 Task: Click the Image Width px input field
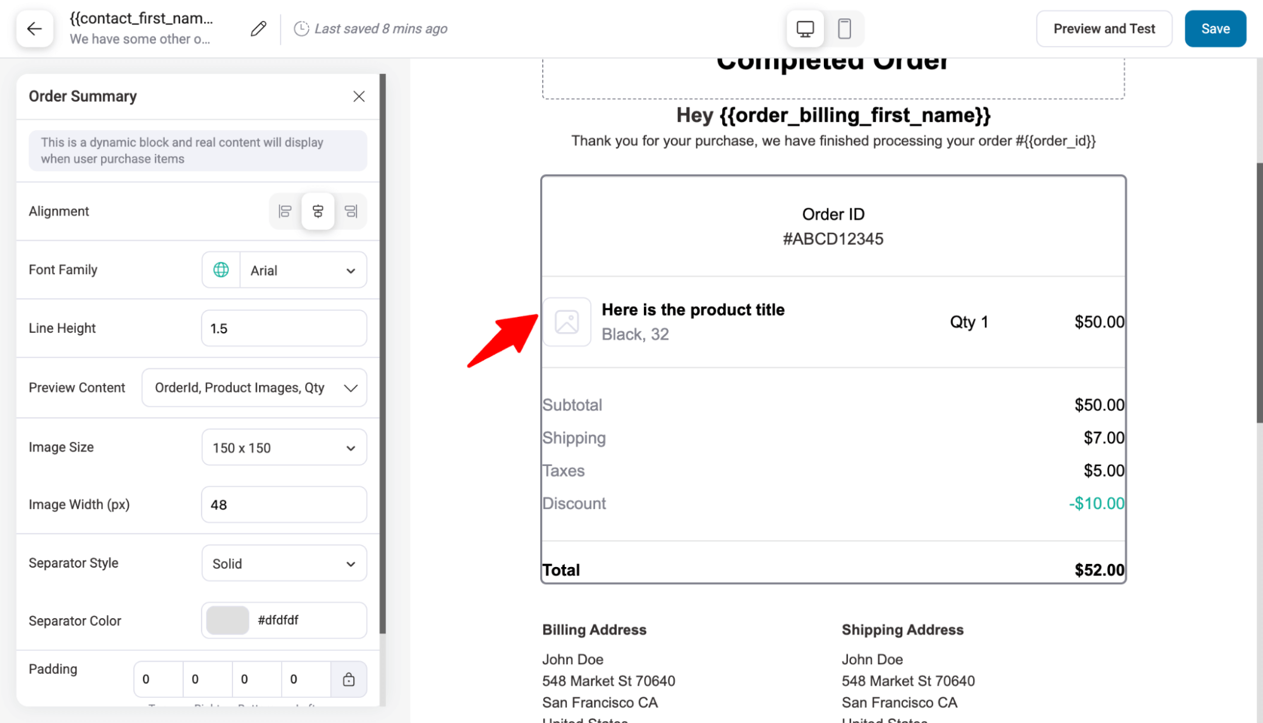[284, 505]
